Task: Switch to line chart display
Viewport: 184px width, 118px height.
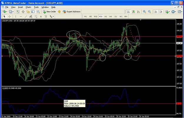Action: tap(139, 12)
